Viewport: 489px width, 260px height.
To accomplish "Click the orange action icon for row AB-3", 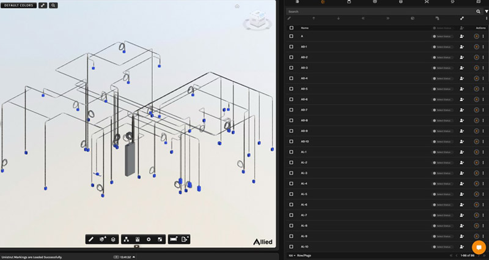I will [476, 68].
